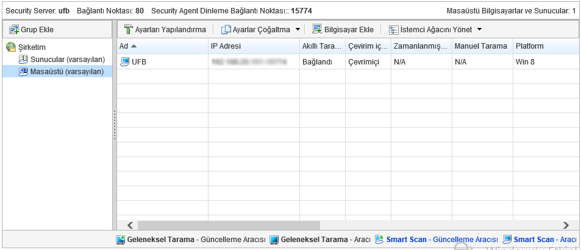Select Masaüstü (varsayılan) group in tree
This screenshot has width=581, height=250.
pyautogui.click(x=66, y=71)
